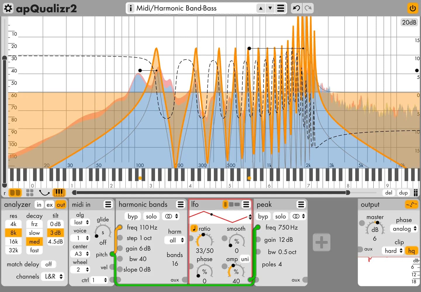
Task: Click the undo arrow
Action: coord(296,8)
